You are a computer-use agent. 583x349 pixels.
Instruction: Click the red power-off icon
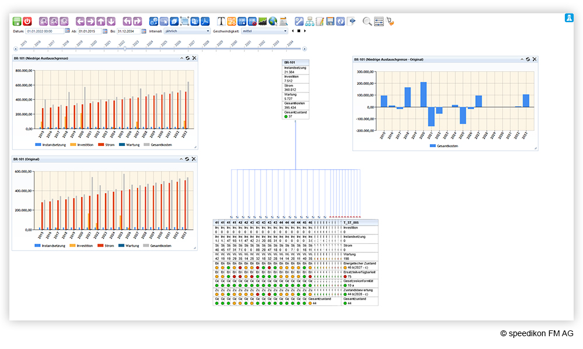pos(27,22)
